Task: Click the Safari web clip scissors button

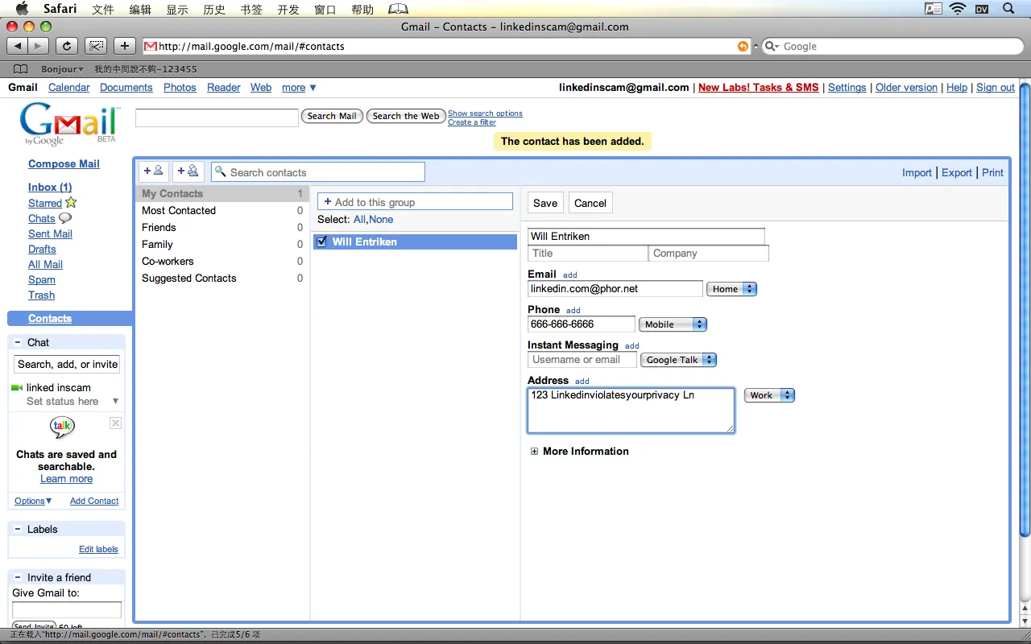Action: pyautogui.click(x=96, y=46)
